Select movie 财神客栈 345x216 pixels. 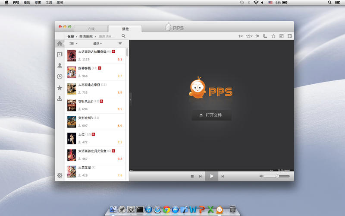pos(95,72)
